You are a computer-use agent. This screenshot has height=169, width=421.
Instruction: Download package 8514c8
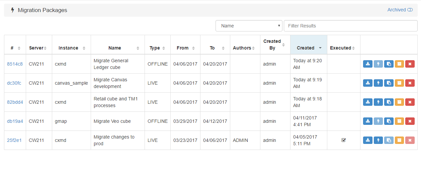(x=368, y=64)
